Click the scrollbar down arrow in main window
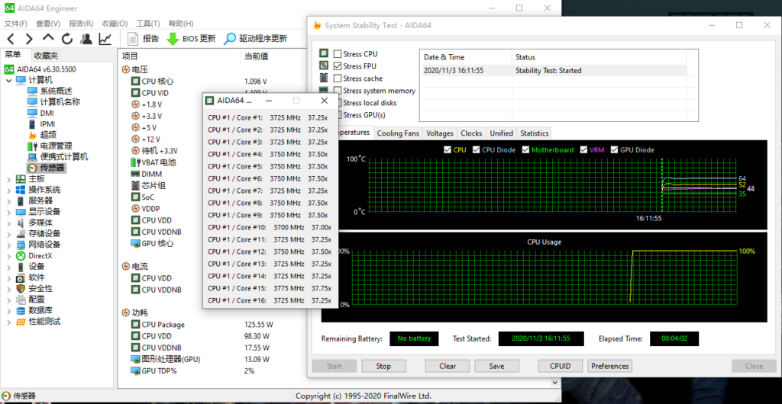Image resolution: width=782 pixels, height=404 pixels. 556,383
